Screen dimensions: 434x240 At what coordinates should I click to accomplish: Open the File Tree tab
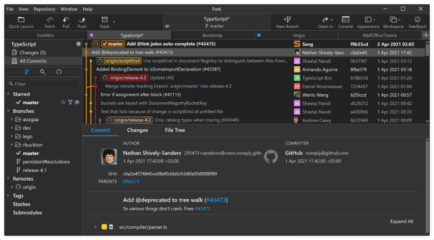click(x=175, y=130)
